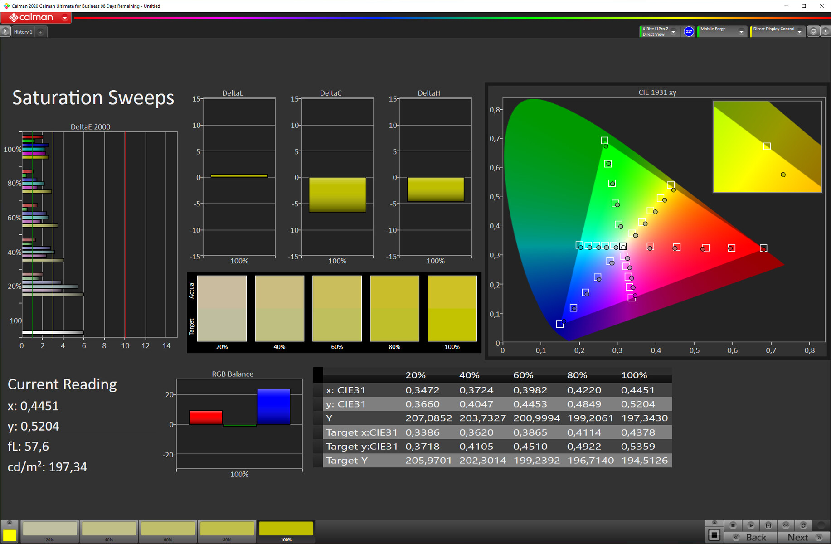Collapse side panel with left arrow icon
Viewport: 831px width, 544px height.
[x=826, y=31]
